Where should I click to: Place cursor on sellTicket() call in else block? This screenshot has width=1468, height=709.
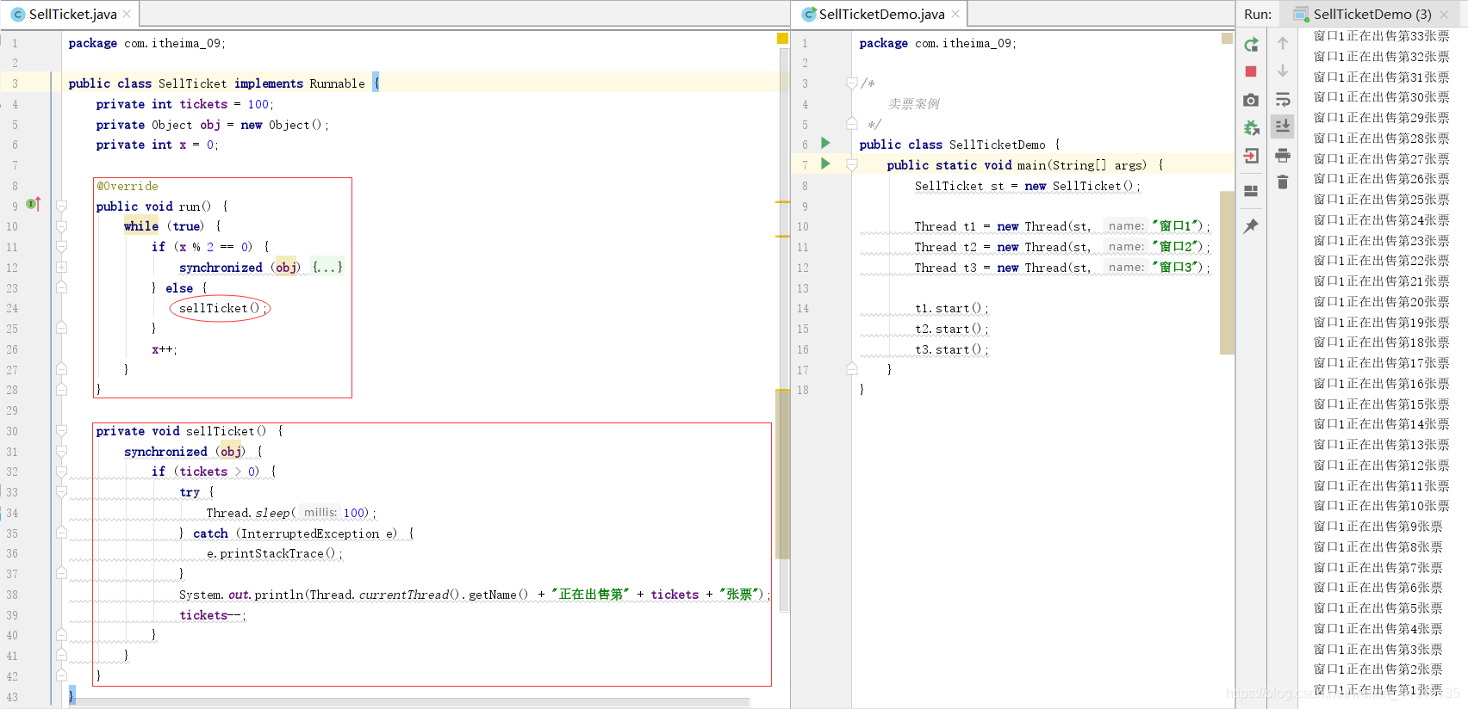tap(222, 308)
